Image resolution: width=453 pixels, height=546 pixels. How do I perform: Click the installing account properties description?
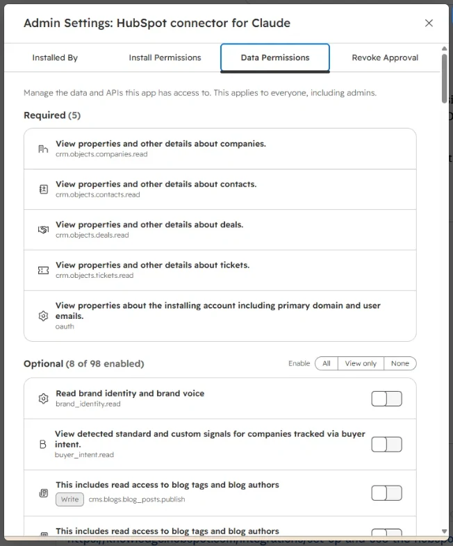tap(218, 311)
